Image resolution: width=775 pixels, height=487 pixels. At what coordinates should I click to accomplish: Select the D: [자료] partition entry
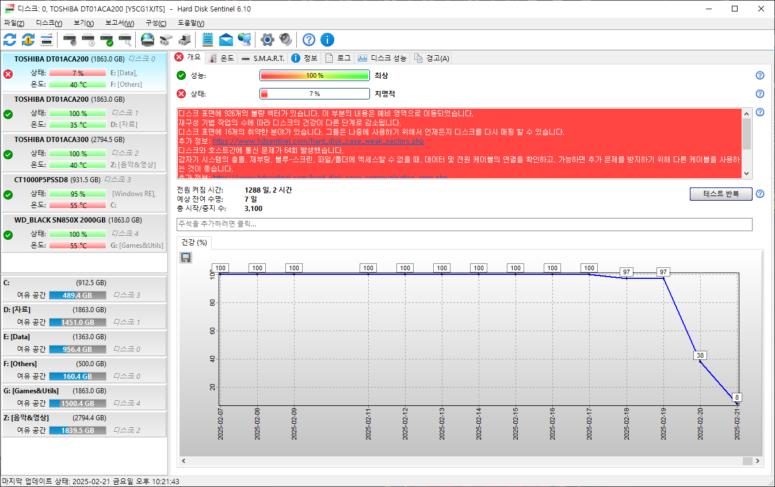point(85,316)
